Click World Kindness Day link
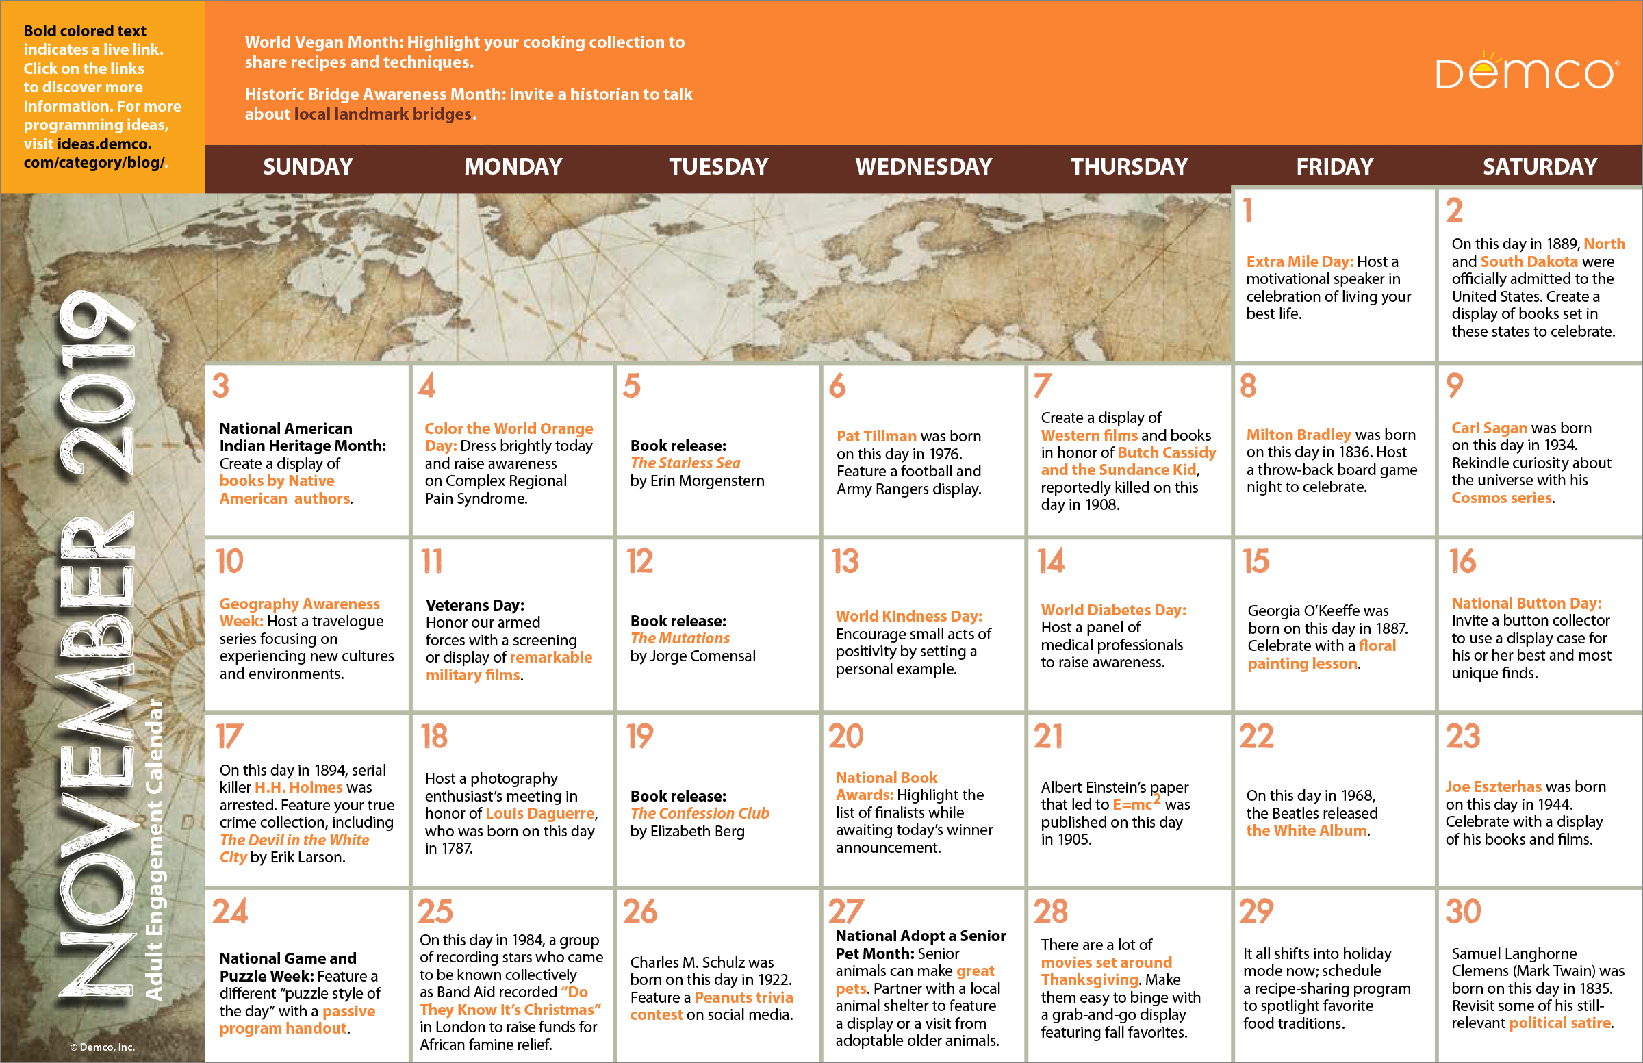 [908, 617]
